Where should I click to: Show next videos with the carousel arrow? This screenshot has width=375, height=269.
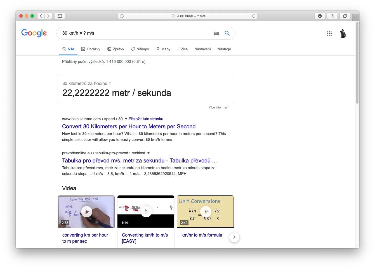234,237
